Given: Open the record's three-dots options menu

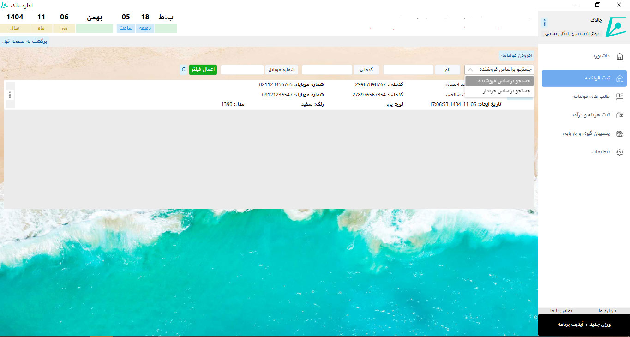Looking at the screenshot, I should 10,95.
